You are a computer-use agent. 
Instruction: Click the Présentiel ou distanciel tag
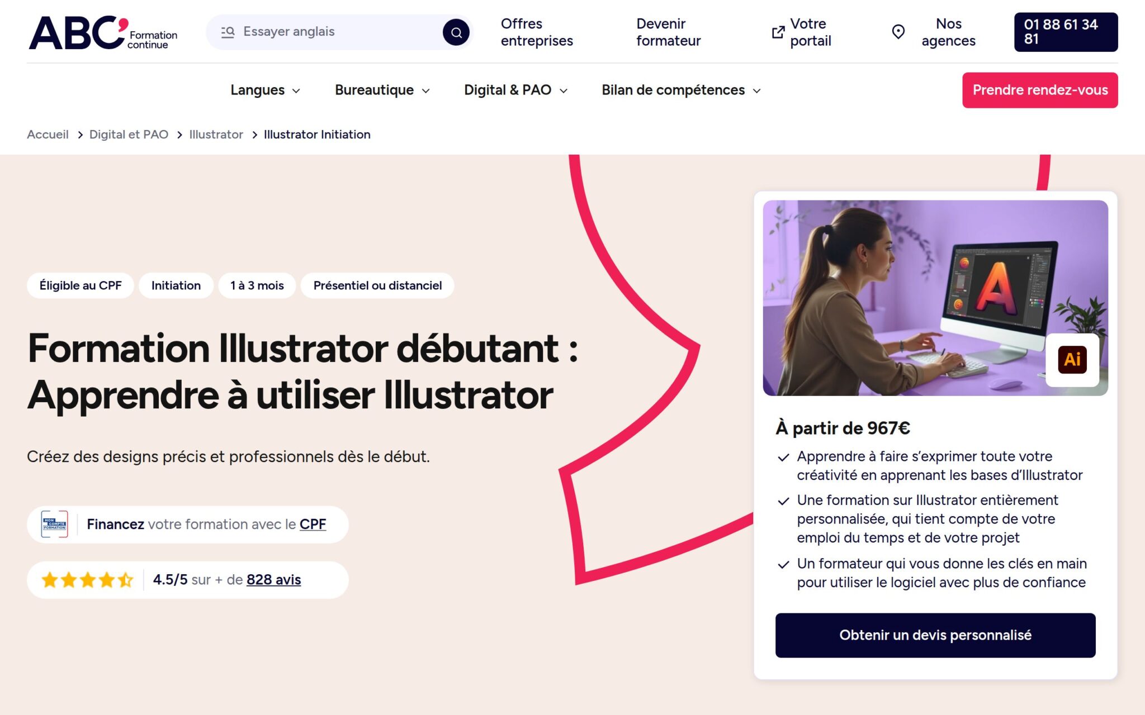(377, 285)
